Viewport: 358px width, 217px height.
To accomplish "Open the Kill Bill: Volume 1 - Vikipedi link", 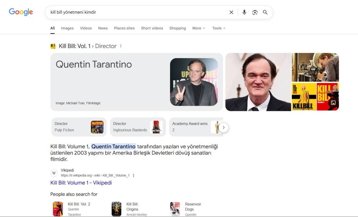I will [x=81, y=183].
